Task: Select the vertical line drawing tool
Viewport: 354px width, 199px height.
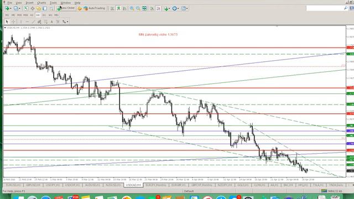Action: pos(21,22)
